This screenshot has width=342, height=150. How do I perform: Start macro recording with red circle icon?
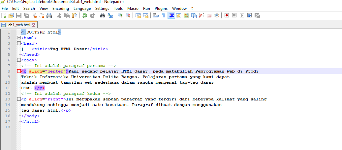(227, 15)
